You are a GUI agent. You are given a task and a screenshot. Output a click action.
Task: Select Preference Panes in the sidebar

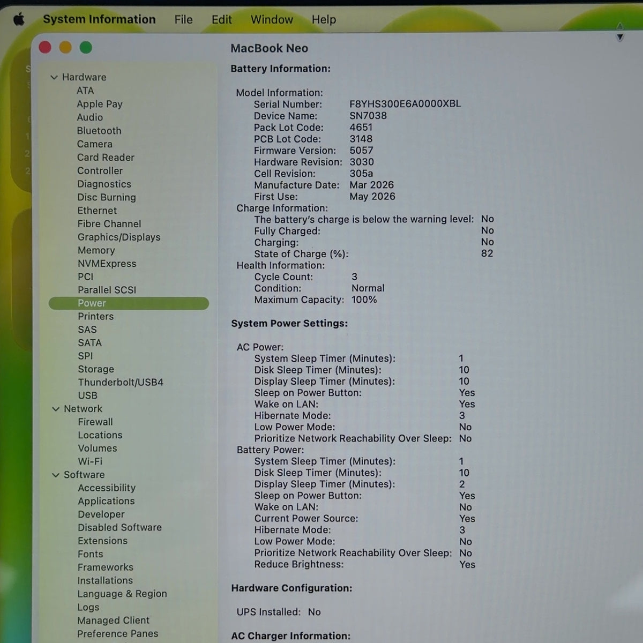118,633
